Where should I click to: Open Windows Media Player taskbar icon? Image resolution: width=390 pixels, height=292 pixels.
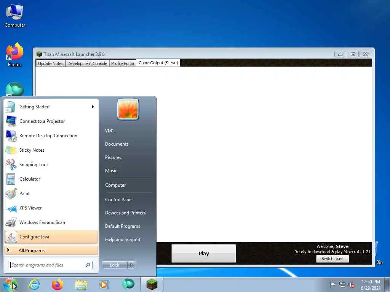[104, 284]
